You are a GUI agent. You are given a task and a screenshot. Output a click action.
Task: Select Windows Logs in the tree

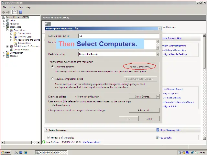point(25,36)
